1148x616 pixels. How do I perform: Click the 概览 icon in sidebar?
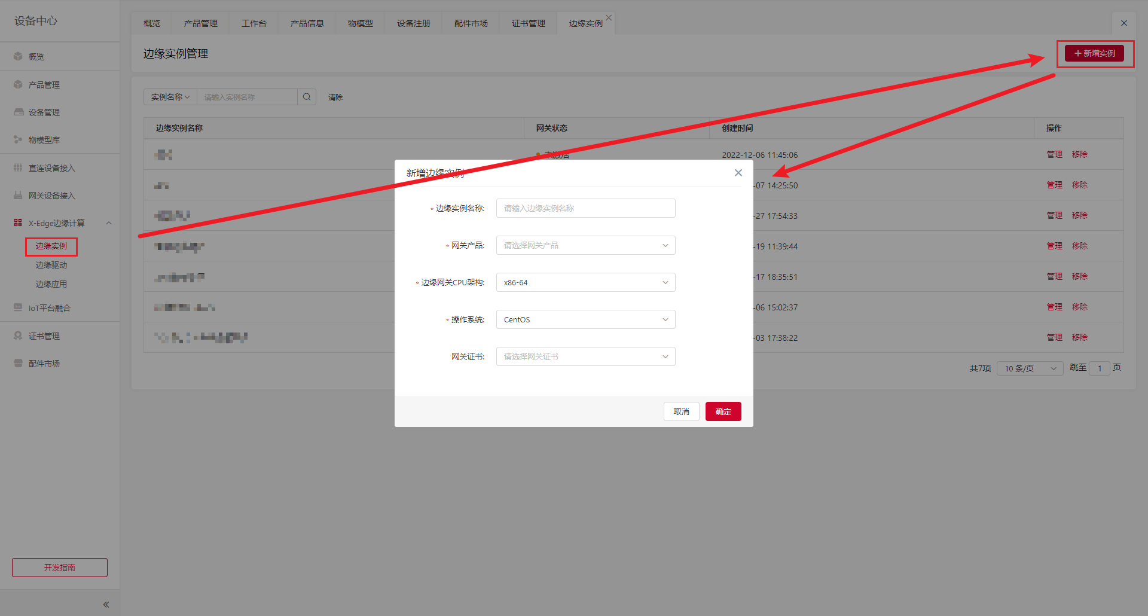pyautogui.click(x=18, y=56)
